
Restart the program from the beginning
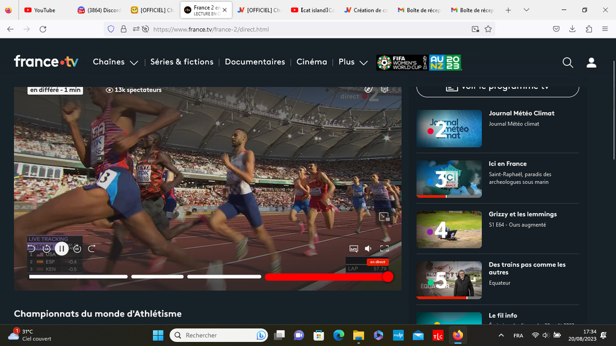click(x=31, y=248)
